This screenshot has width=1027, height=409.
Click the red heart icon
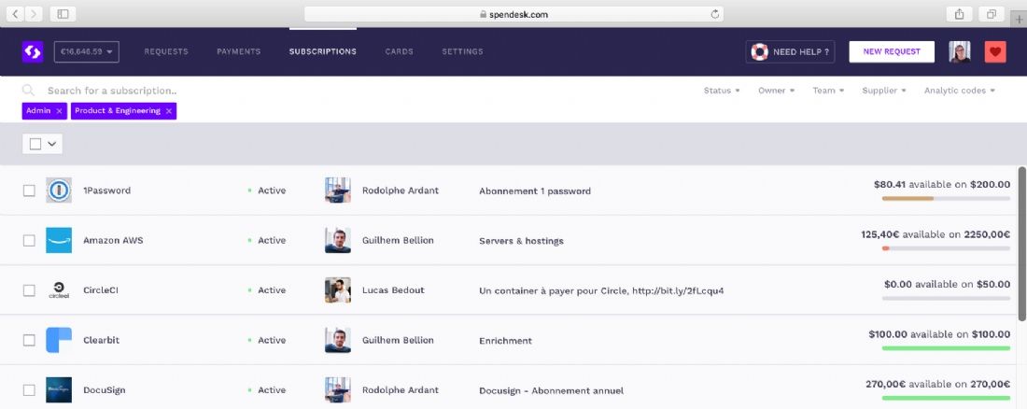click(995, 51)
